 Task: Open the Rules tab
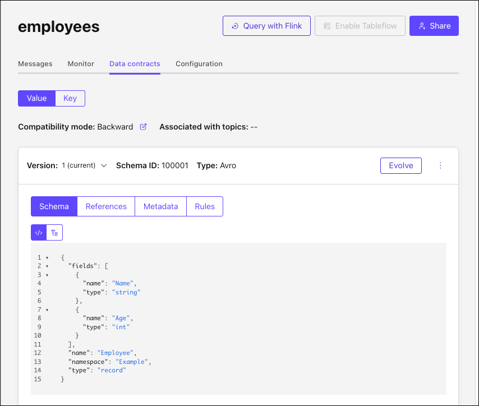click(x=204, y=206)
